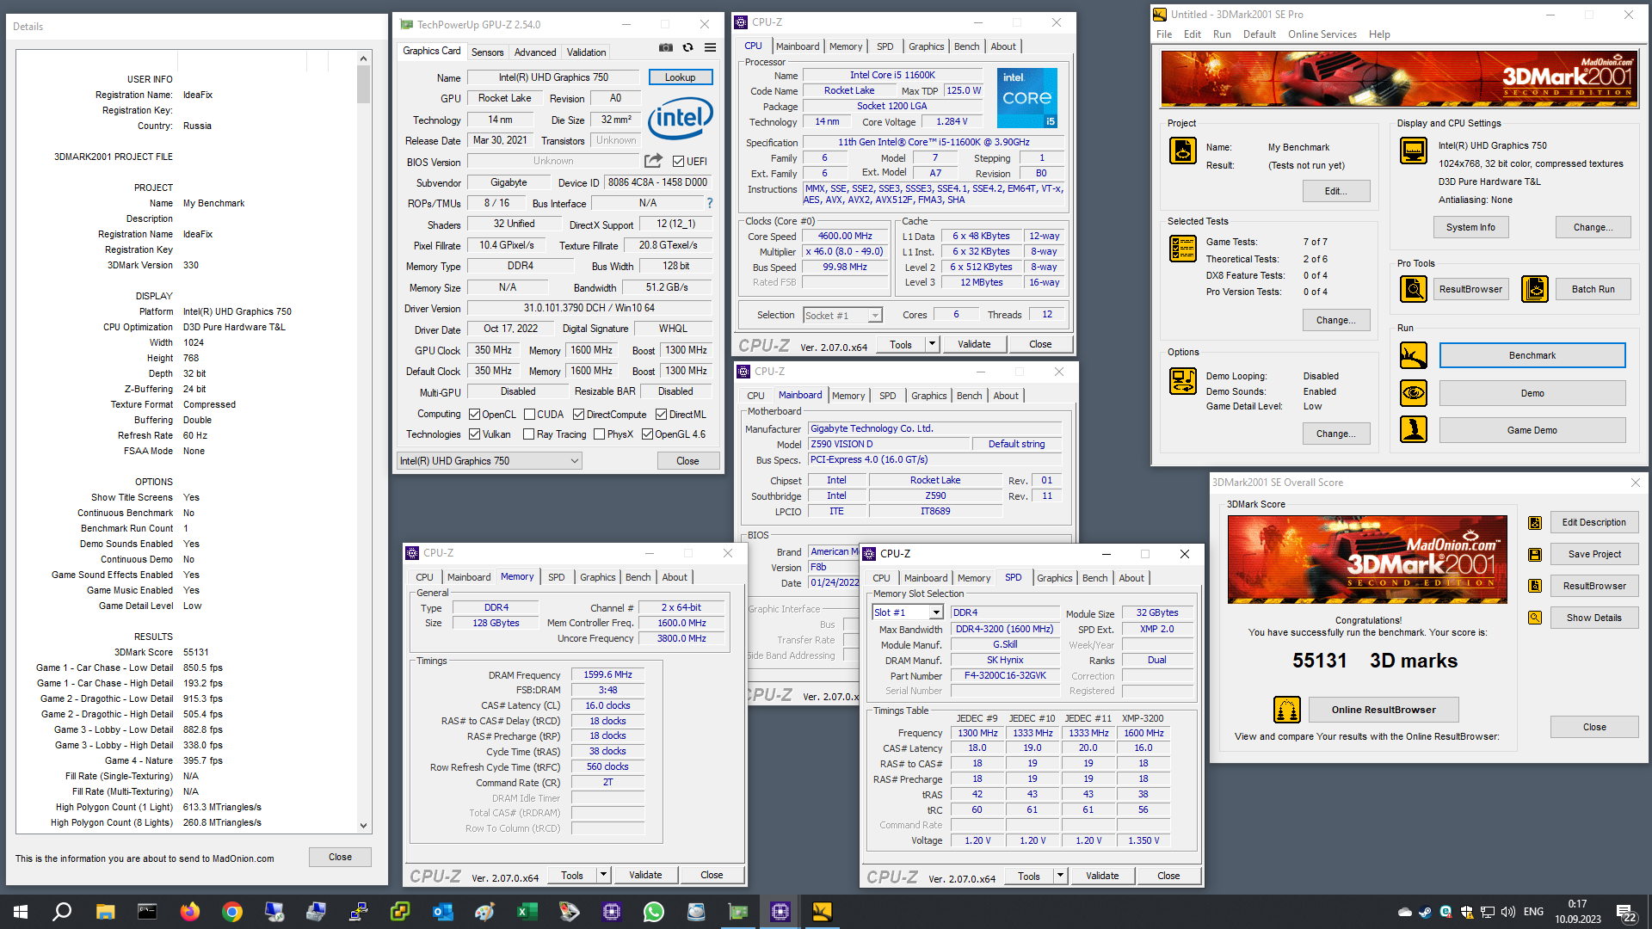Click the 3DMark2001 score banner image
Image resolution: width=1652 pixels, height=929 pixels.
(1367, 559)
